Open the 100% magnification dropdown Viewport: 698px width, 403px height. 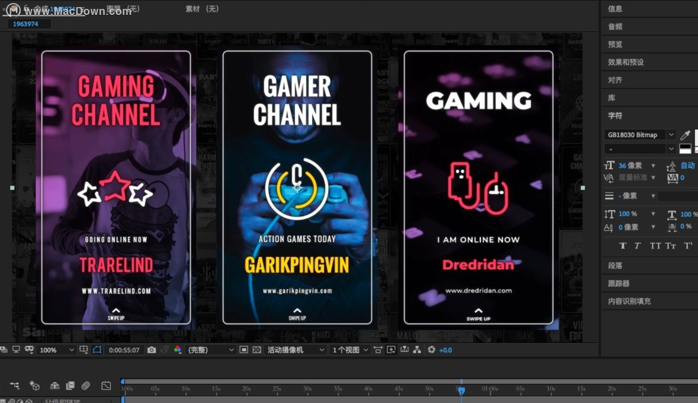(x=56, y=350)
